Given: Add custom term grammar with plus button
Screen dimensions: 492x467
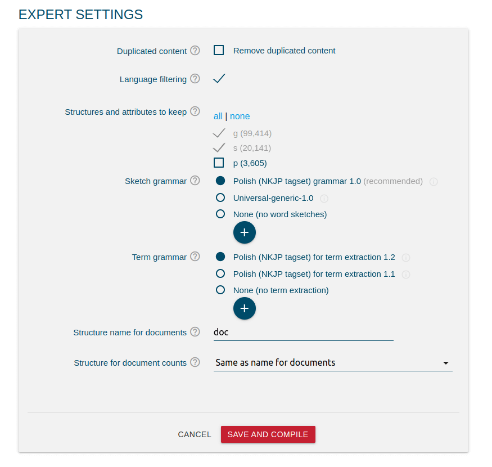Looking at the screenshot, I should point(245,308).
